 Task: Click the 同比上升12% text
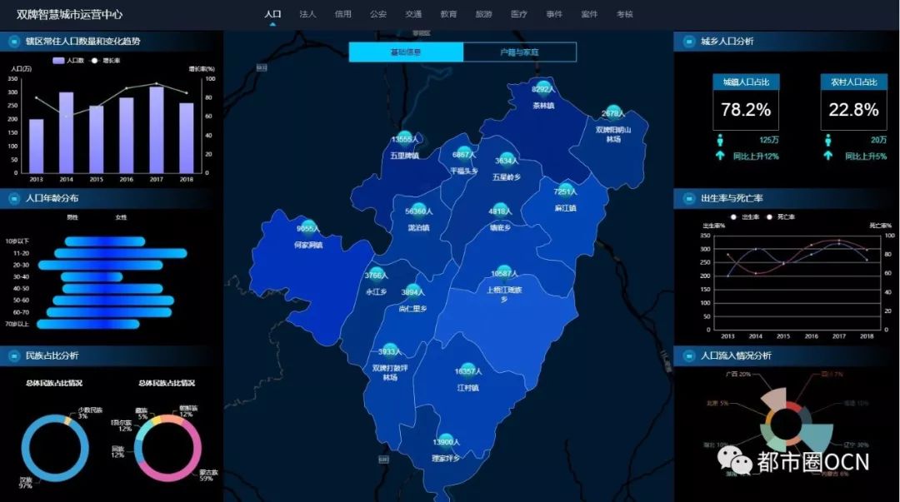(756, 156)
